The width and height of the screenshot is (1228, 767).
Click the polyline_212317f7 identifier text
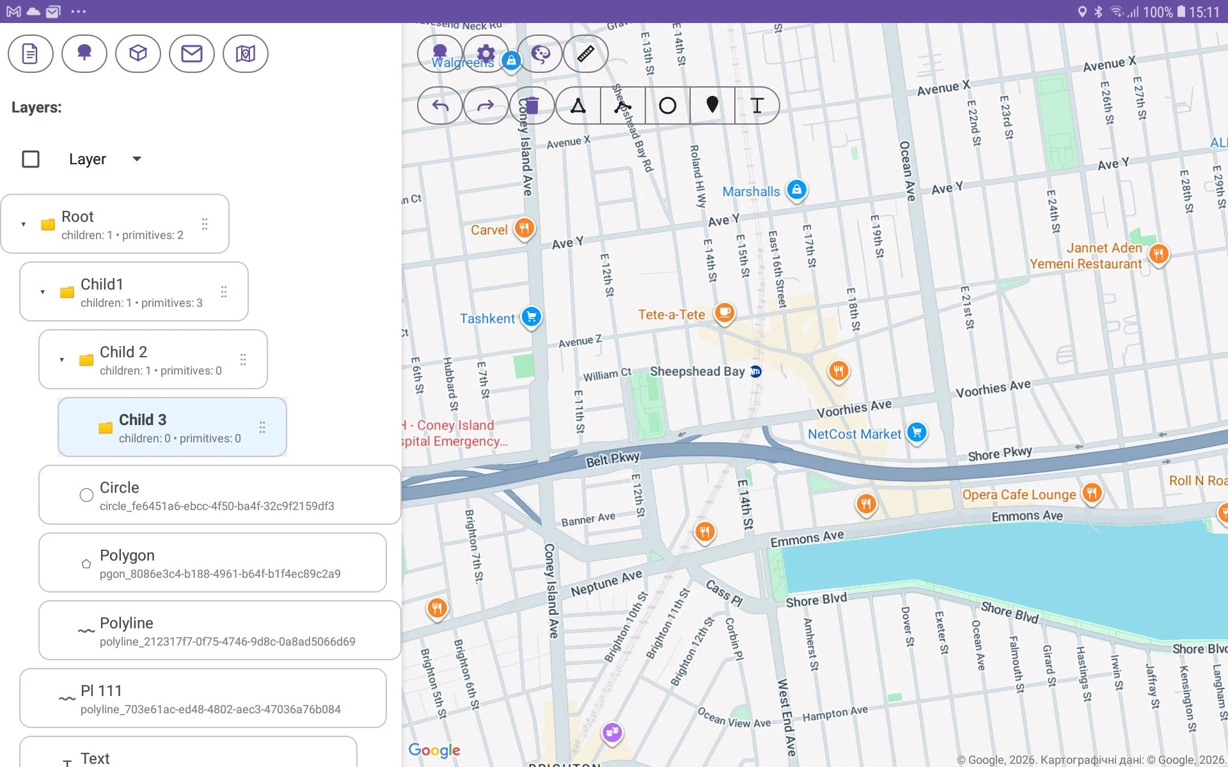click(x=228, y=642)
